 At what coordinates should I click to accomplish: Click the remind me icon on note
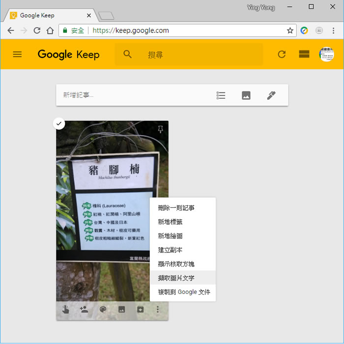(x=65, y=310)
